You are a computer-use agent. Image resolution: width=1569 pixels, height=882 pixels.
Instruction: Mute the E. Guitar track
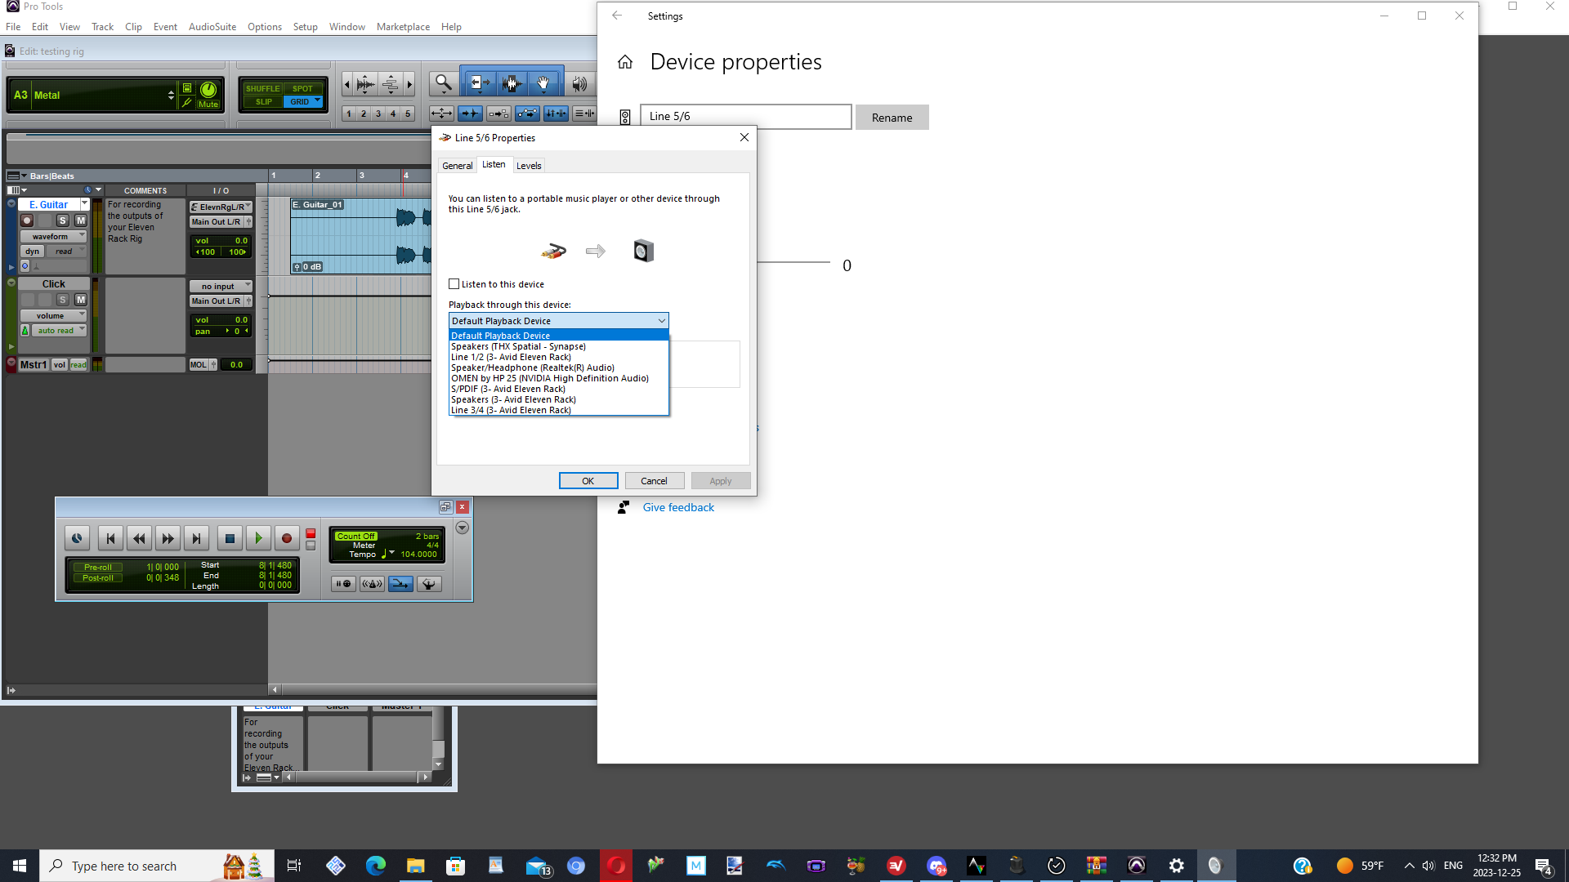[x=81, y=220]
